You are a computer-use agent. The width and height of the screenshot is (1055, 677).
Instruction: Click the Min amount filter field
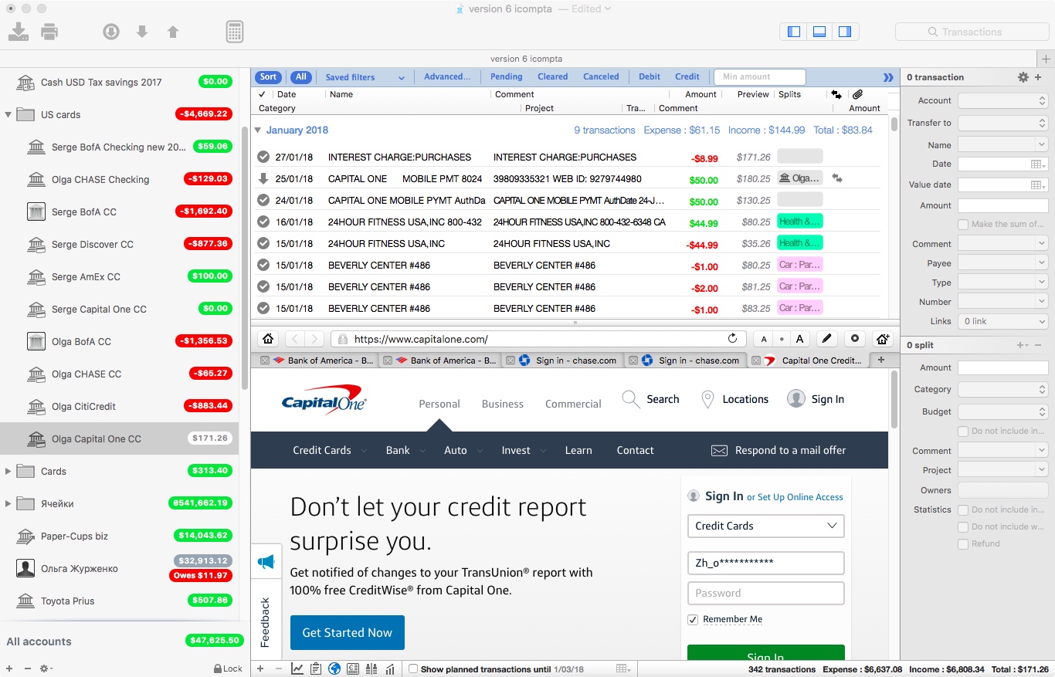click(x=759, y=77)
